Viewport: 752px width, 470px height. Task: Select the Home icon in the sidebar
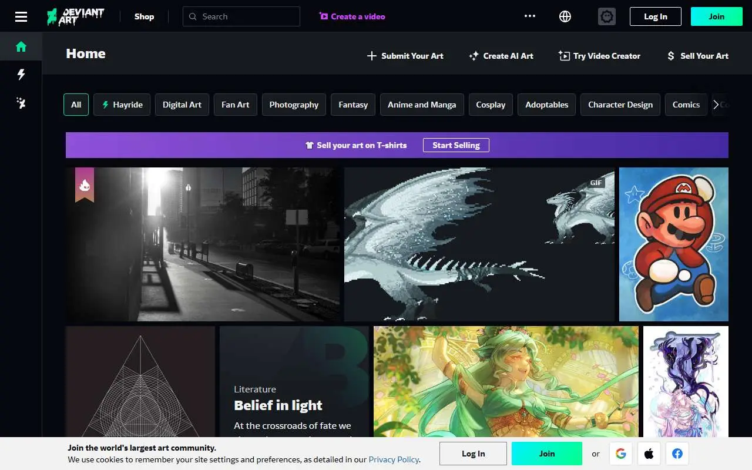pyautogui.click(x=21, y=46)
